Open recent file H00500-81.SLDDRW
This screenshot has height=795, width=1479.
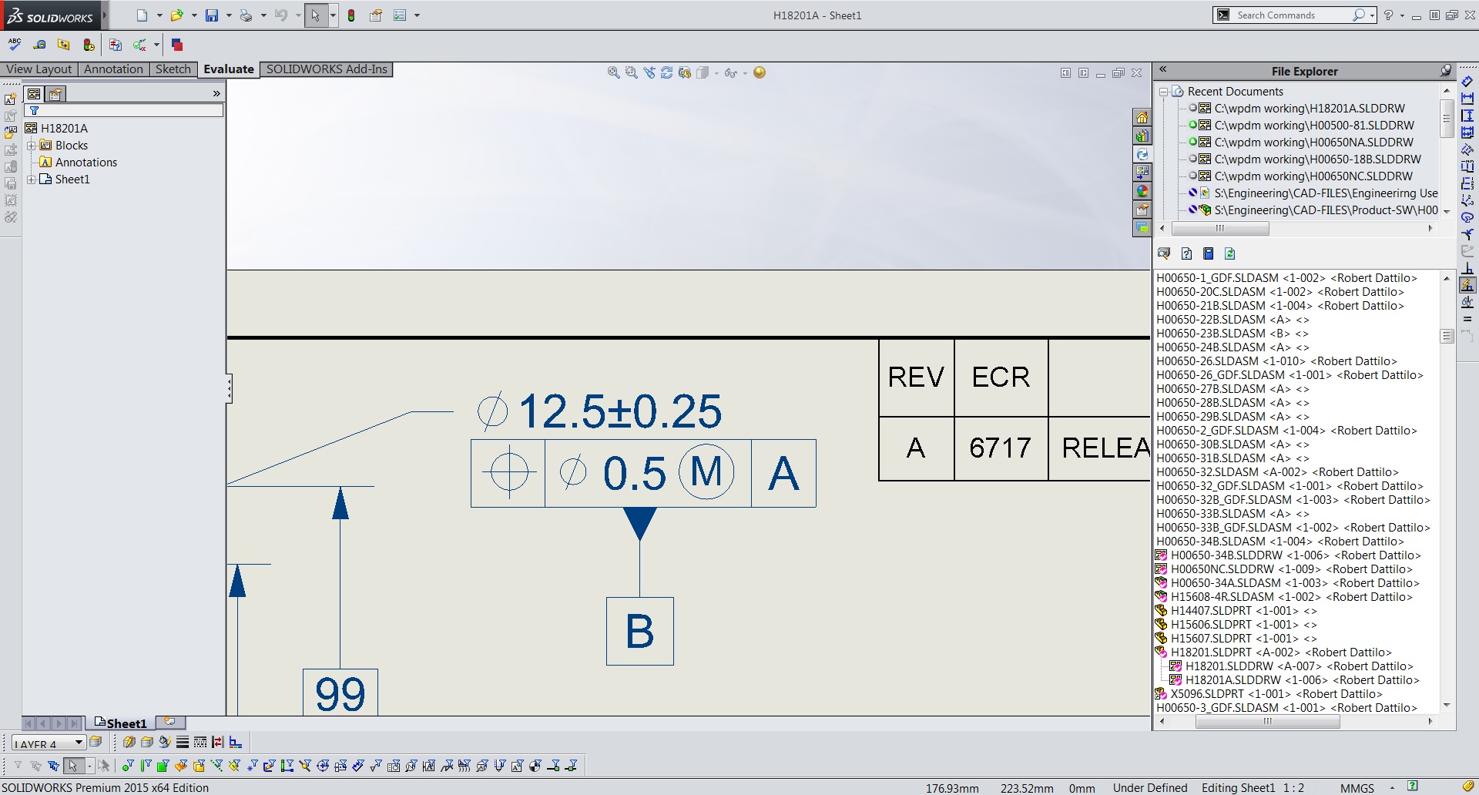(1314, 126)
